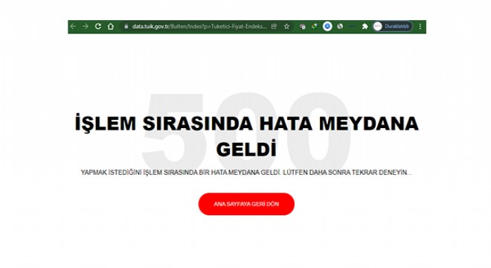491x268 pixels.
Task: Click the browser back arrow
Action: tap(73, 27)
